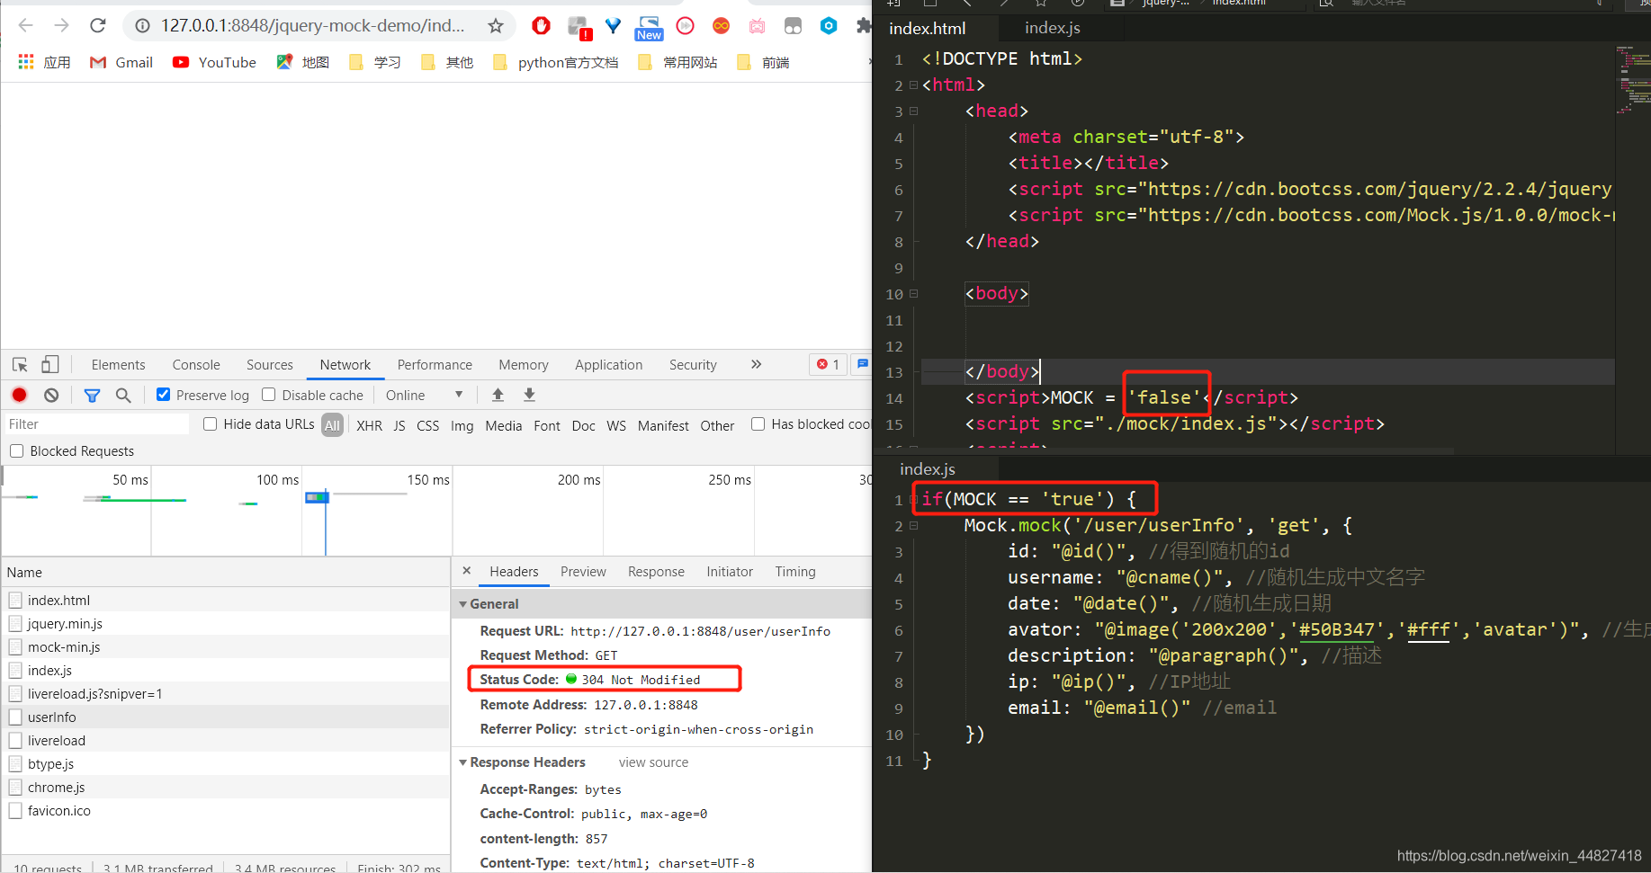The height and width of the screenshot is (873, 1651).
Task: Open the 常用网站 bookmark folder
Action: point(677,62)
